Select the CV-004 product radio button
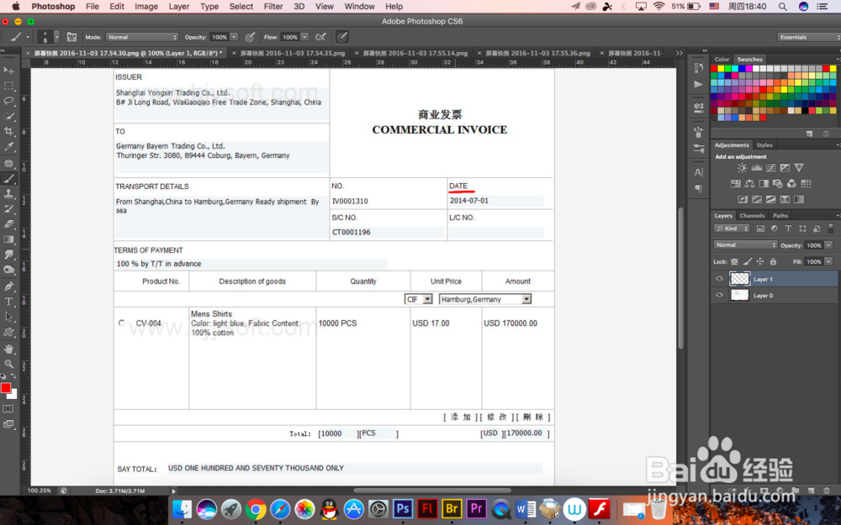Image resolution: width=841 pixels, height=525 pixels. tap(121, 323)
